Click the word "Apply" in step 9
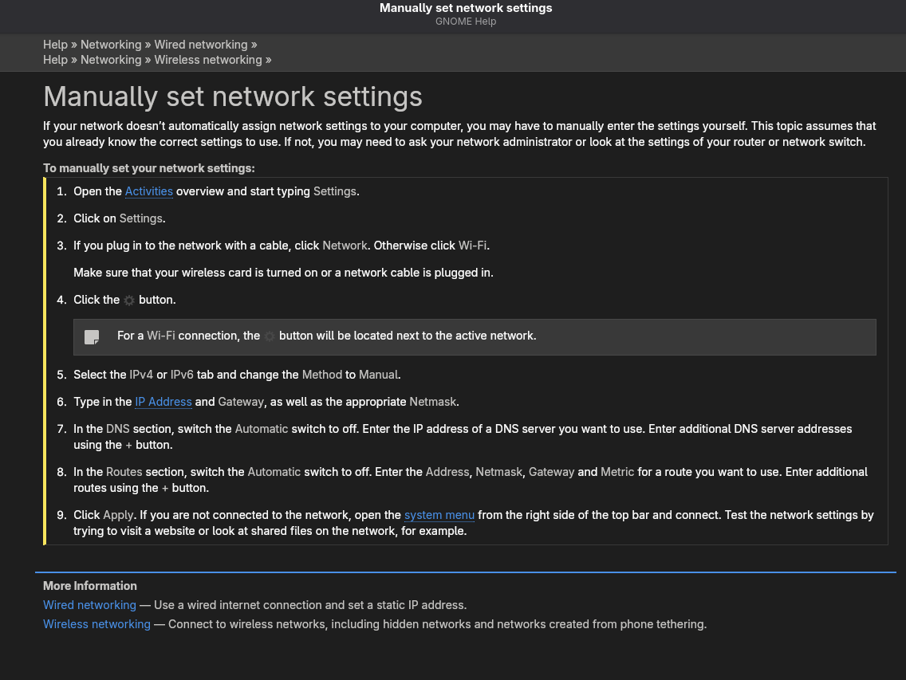This screenshot has height=680, width=906. (x=119, y=515)
